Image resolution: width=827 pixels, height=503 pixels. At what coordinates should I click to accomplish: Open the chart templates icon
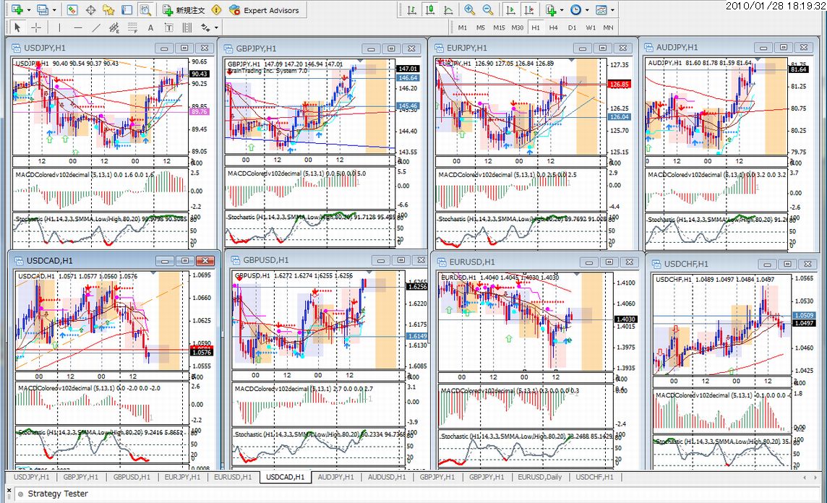point(601,9)
